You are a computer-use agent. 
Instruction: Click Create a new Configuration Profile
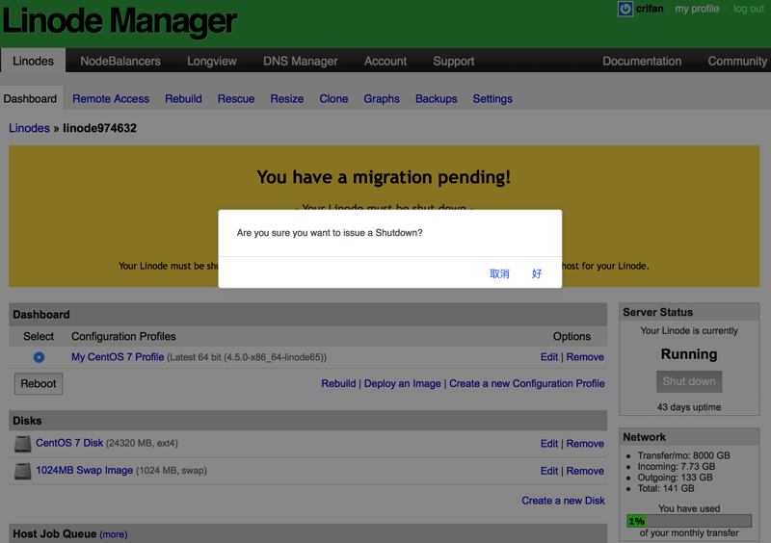pyautogui.click(x=527, y=384)
